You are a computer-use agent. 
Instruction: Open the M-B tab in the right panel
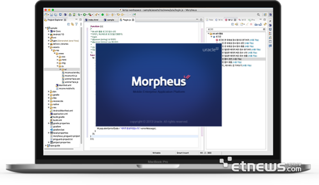(x=242, y=20)
